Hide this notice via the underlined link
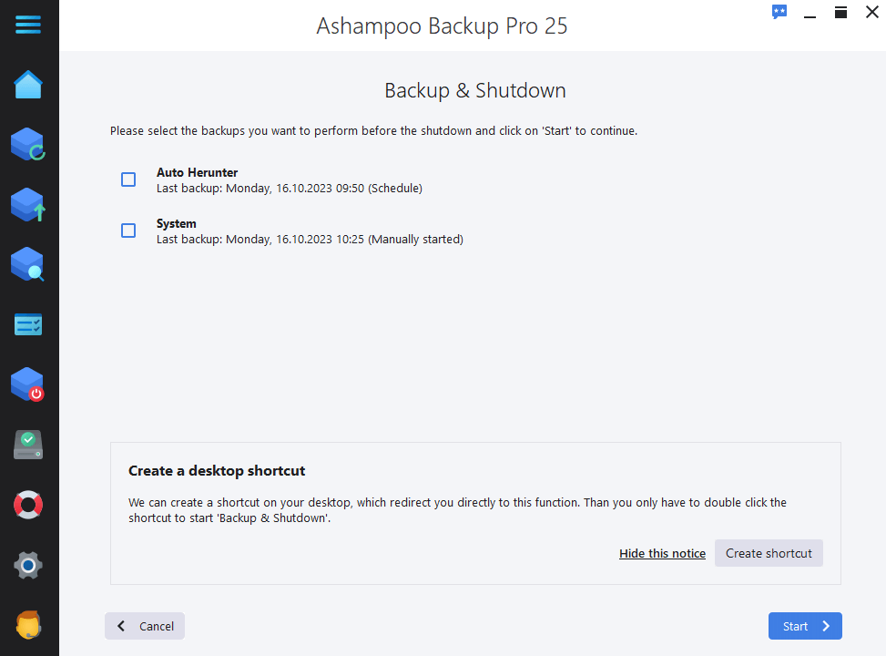 click(x=662, y=552)
